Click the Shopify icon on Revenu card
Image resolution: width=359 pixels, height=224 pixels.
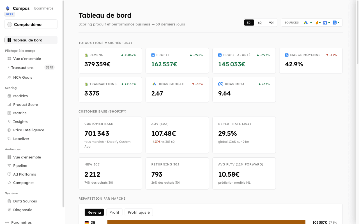pyautogui.click(x=86, y=55)
